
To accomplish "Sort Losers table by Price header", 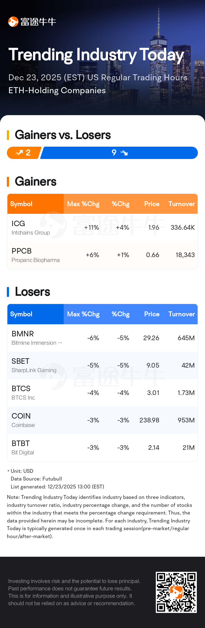I will pyautogui.click(x=152, y=314).
